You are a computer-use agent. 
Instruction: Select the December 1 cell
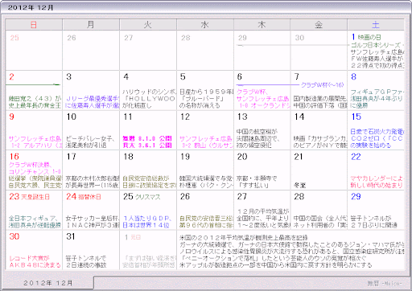[376, 51]
